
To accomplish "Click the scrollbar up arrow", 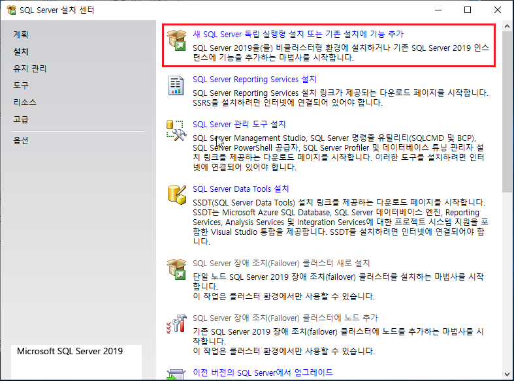I will (x=507, y=26).
